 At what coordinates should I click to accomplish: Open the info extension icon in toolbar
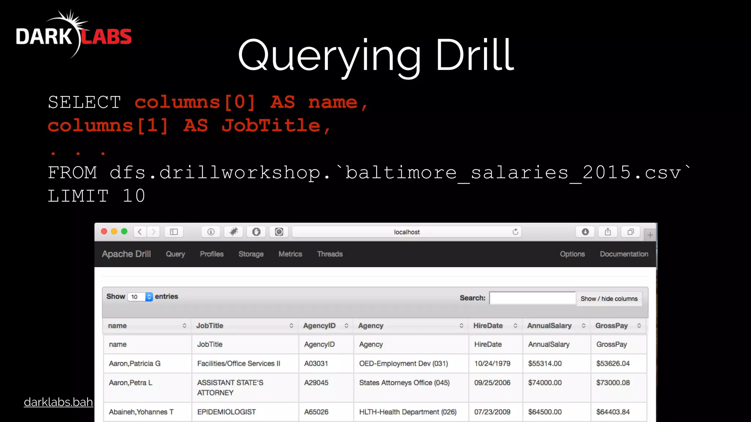coord(211,232)
